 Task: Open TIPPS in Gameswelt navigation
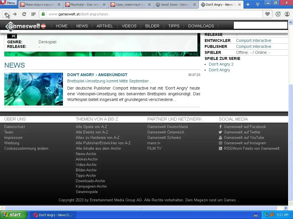click(174, 26)
